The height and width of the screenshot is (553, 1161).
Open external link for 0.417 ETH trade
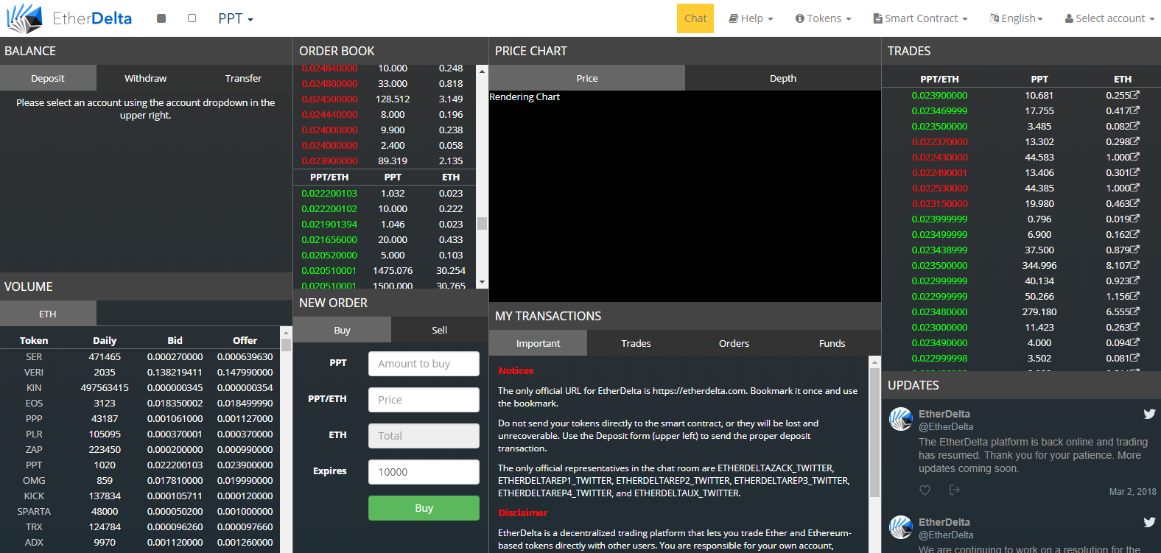tap(1135, 110)
